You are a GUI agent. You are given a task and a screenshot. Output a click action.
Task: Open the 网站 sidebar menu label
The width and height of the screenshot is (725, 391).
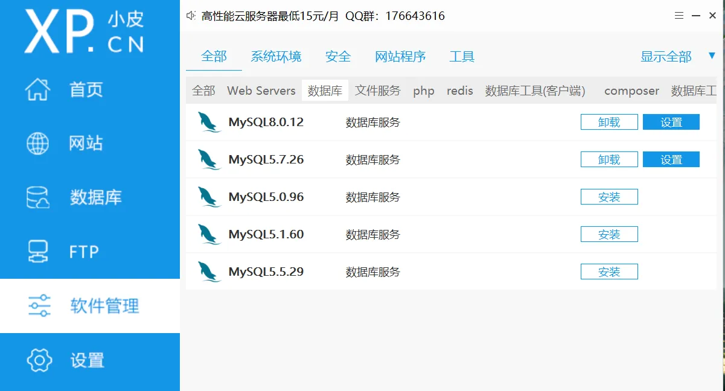pos(86,144)
